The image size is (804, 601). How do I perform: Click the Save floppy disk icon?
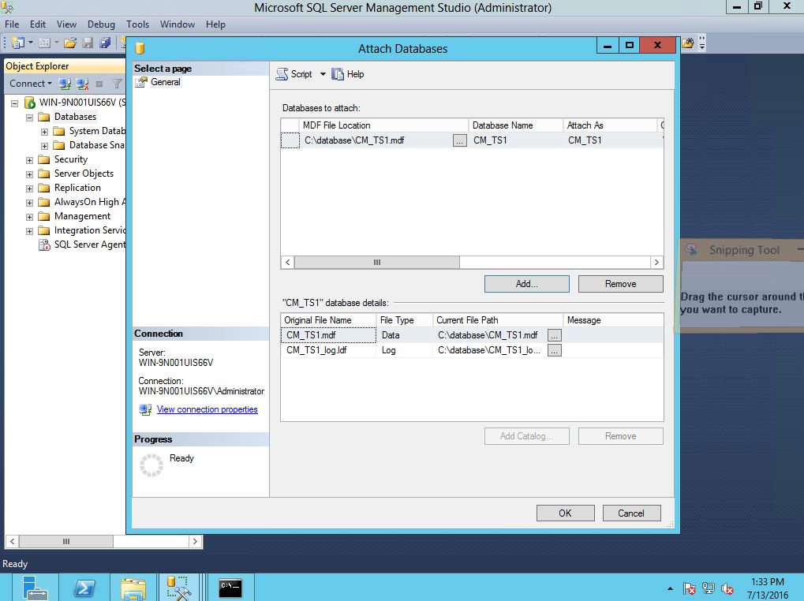88,43
